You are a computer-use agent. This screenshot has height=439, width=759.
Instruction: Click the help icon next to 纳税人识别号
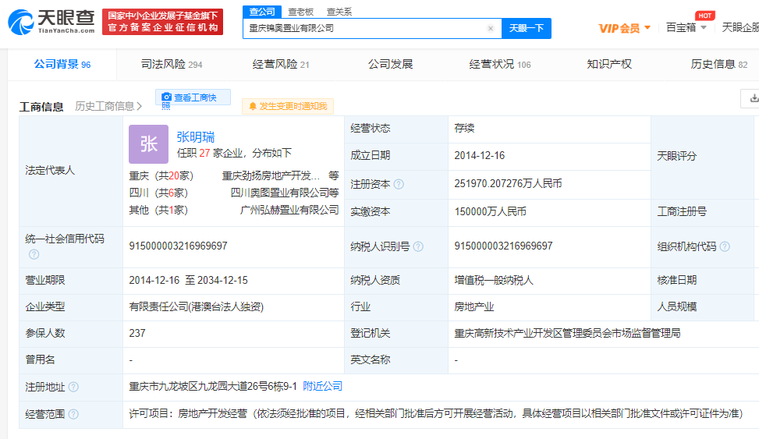point(418,247)
